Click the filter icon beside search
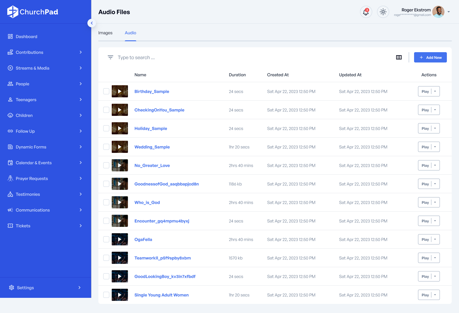This screenshot has width=459, height=313. 110,57
